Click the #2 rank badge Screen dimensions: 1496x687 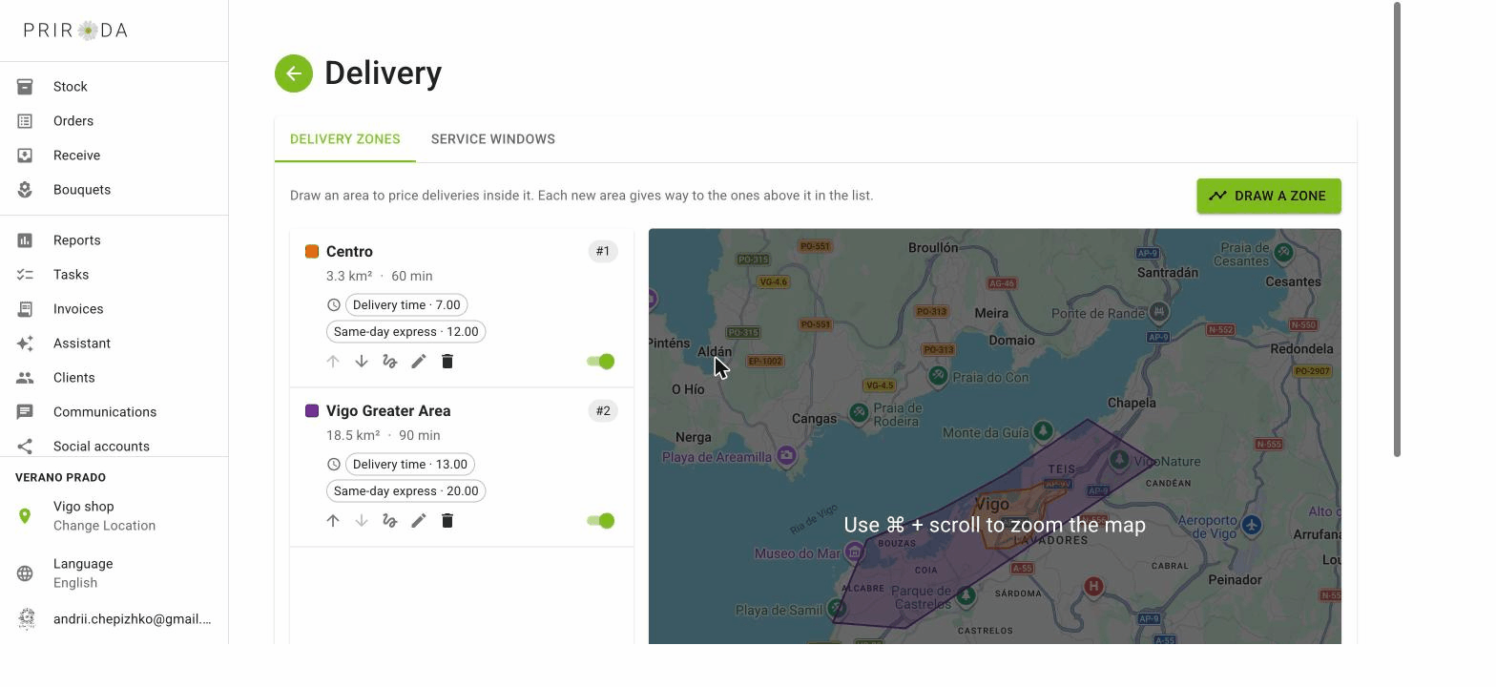click(x=603, y=411)
